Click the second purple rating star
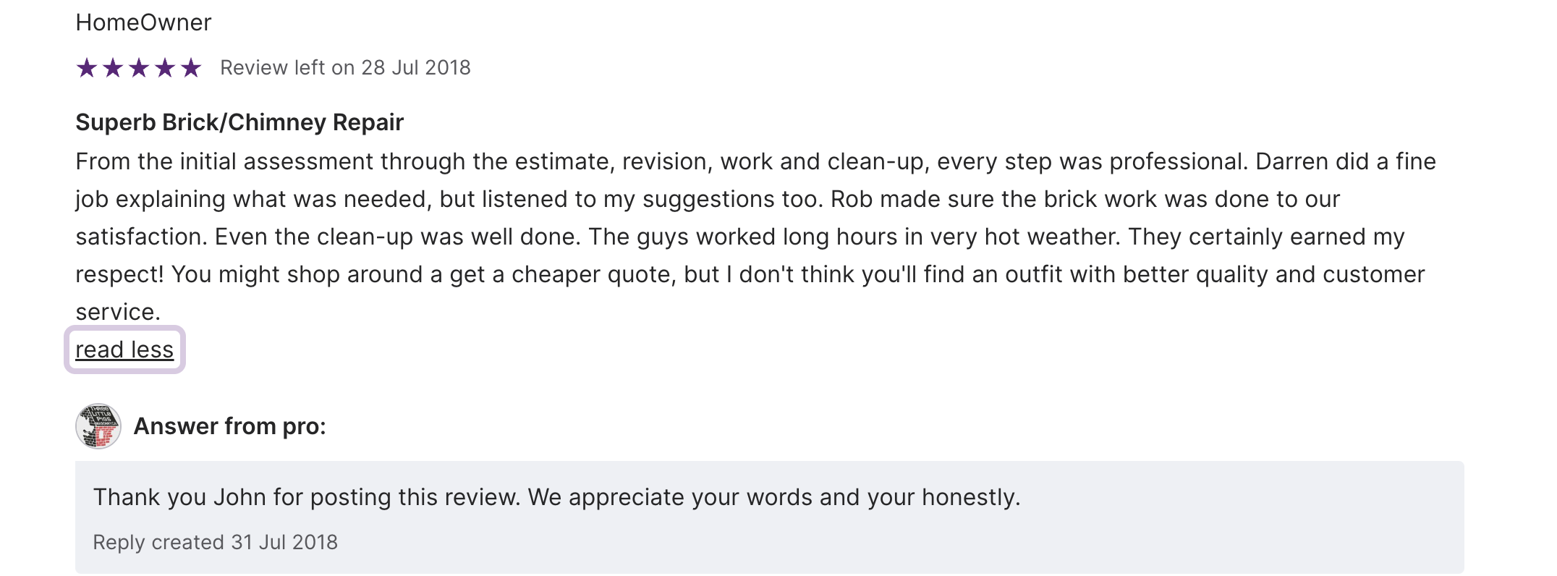This screenshot has height=576, width=1557. click(x=113, y=68)
